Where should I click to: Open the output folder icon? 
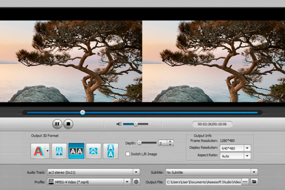(x=254, y=182)
